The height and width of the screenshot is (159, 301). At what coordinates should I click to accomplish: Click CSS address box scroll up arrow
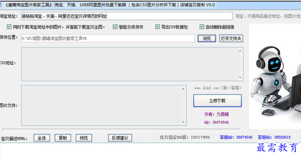tap(240, 51)
